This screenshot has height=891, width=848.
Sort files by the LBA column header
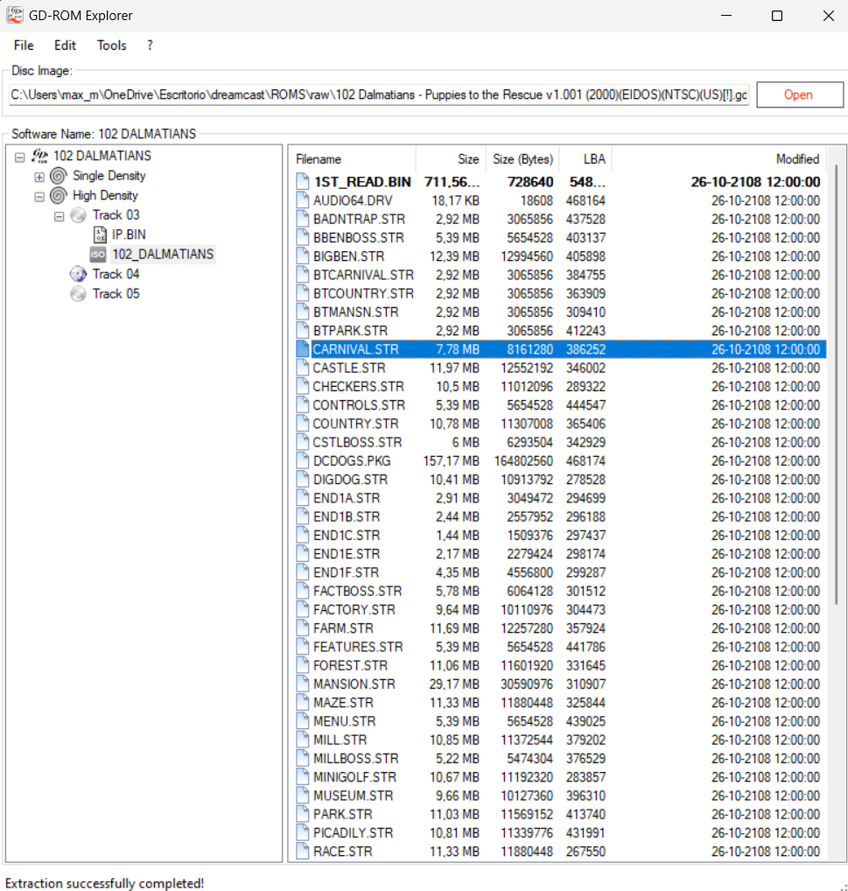tap(585, 159)
